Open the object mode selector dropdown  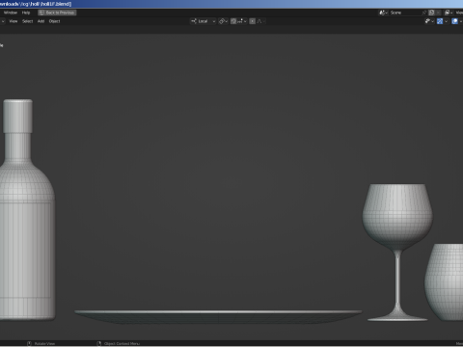tap(3, 21)
